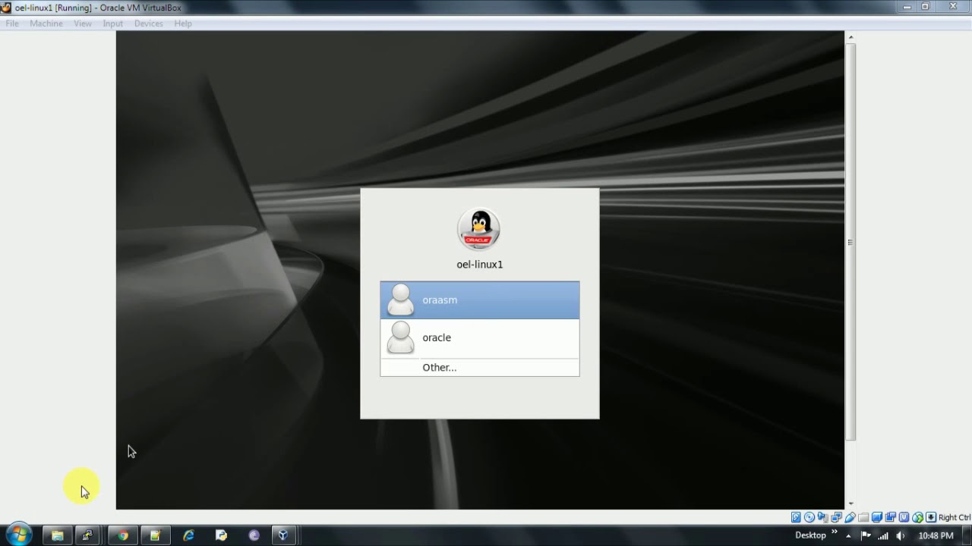Click the Oracle penguin logo

[x=479, y=228]
